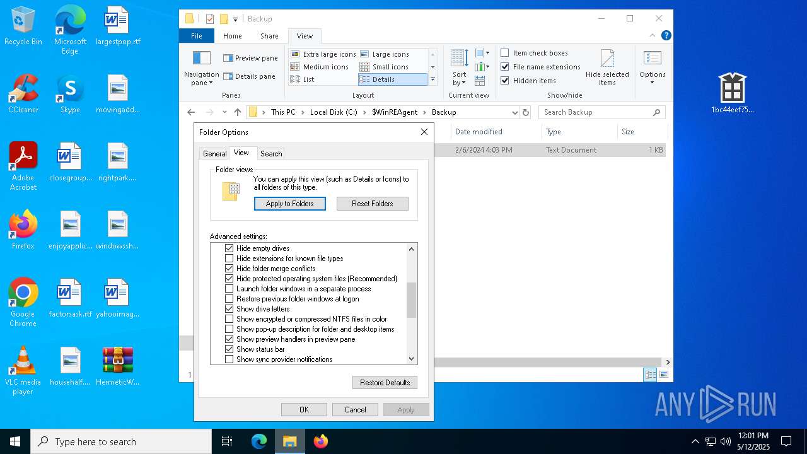Screen dimensions: 807x454
Task: Click Apply to Folders button
Action: (290, 204)
